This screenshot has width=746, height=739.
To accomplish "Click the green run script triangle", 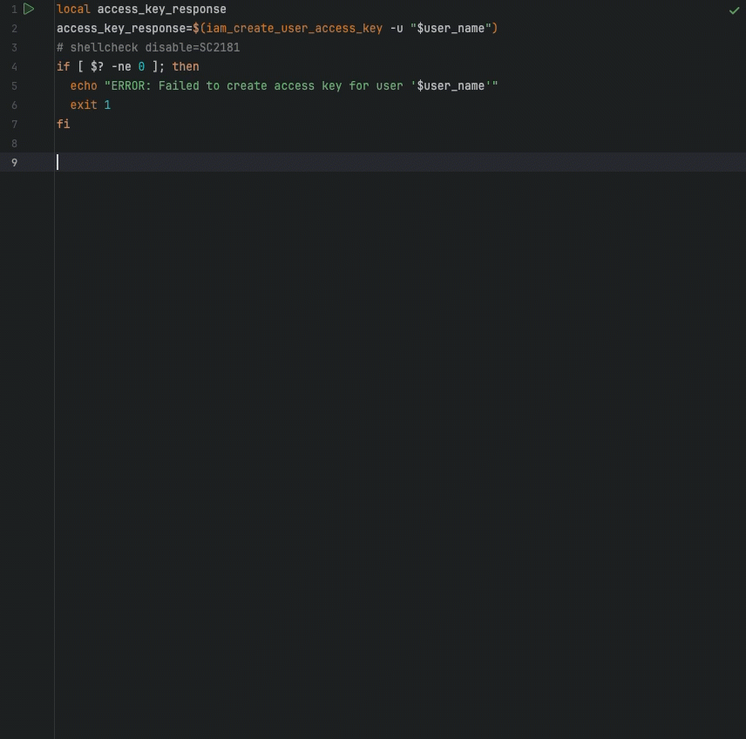I will coord(29,9).
